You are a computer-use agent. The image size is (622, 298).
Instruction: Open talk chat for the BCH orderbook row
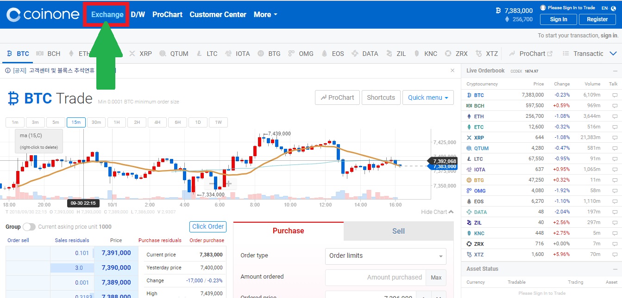(615, 106)
